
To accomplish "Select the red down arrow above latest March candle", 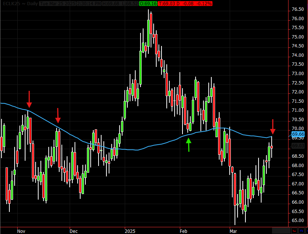I will pos(273,127).
